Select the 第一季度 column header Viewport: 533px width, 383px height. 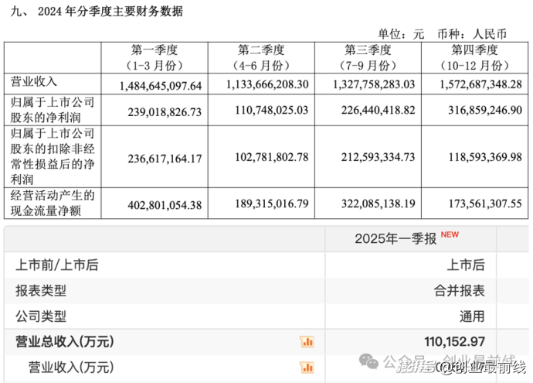coord(154,57)
